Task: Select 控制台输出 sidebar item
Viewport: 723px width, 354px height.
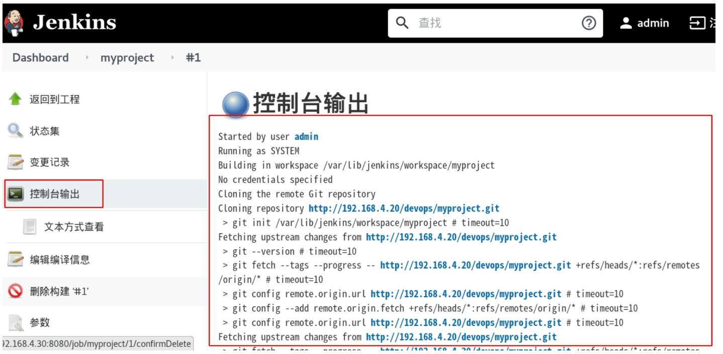Action: [54, 194]
